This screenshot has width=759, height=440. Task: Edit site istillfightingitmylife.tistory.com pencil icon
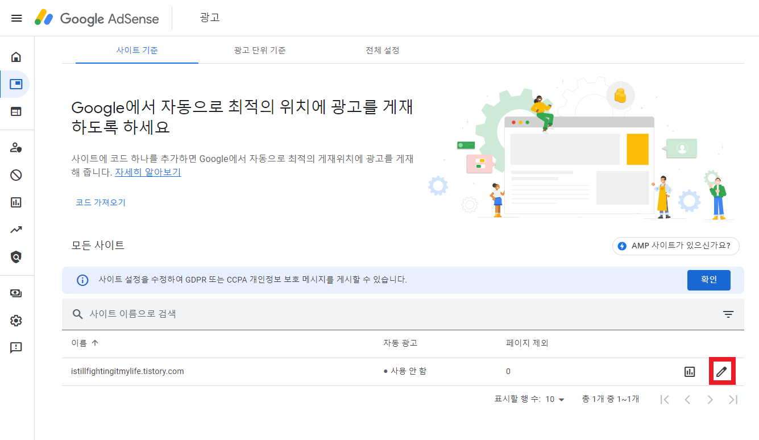point(721,372)
